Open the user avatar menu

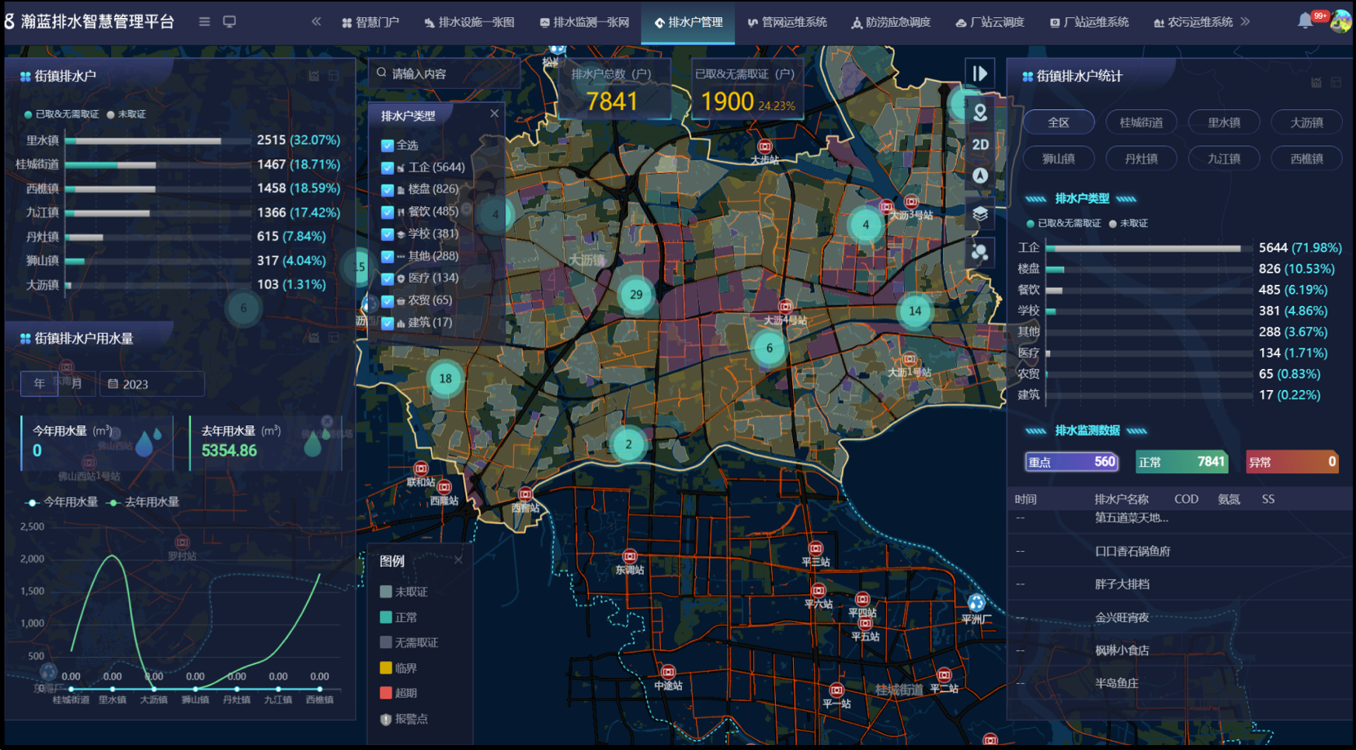tap(1340, 21)
